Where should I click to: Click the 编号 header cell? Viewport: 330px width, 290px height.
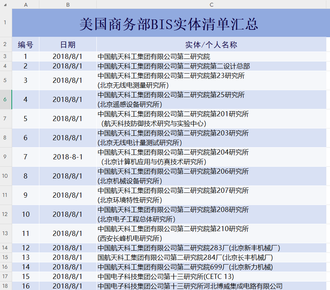26,45
